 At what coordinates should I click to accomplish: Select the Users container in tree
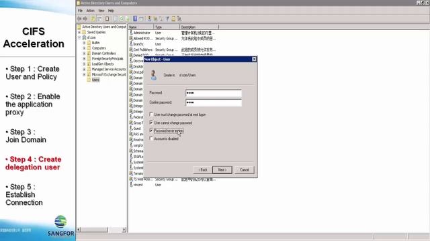95,80
